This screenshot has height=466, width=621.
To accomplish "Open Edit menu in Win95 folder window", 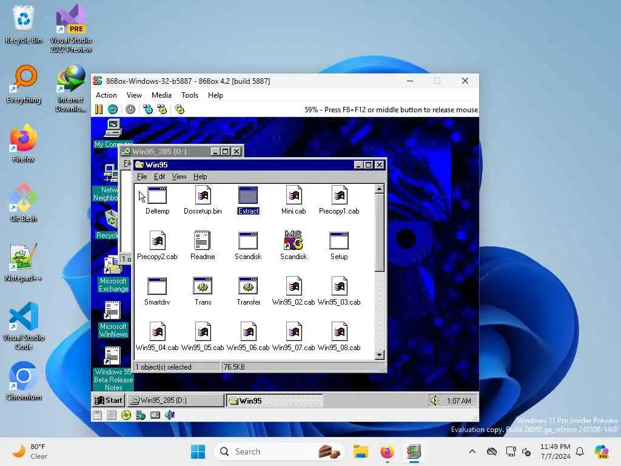I will pos(159,177).
